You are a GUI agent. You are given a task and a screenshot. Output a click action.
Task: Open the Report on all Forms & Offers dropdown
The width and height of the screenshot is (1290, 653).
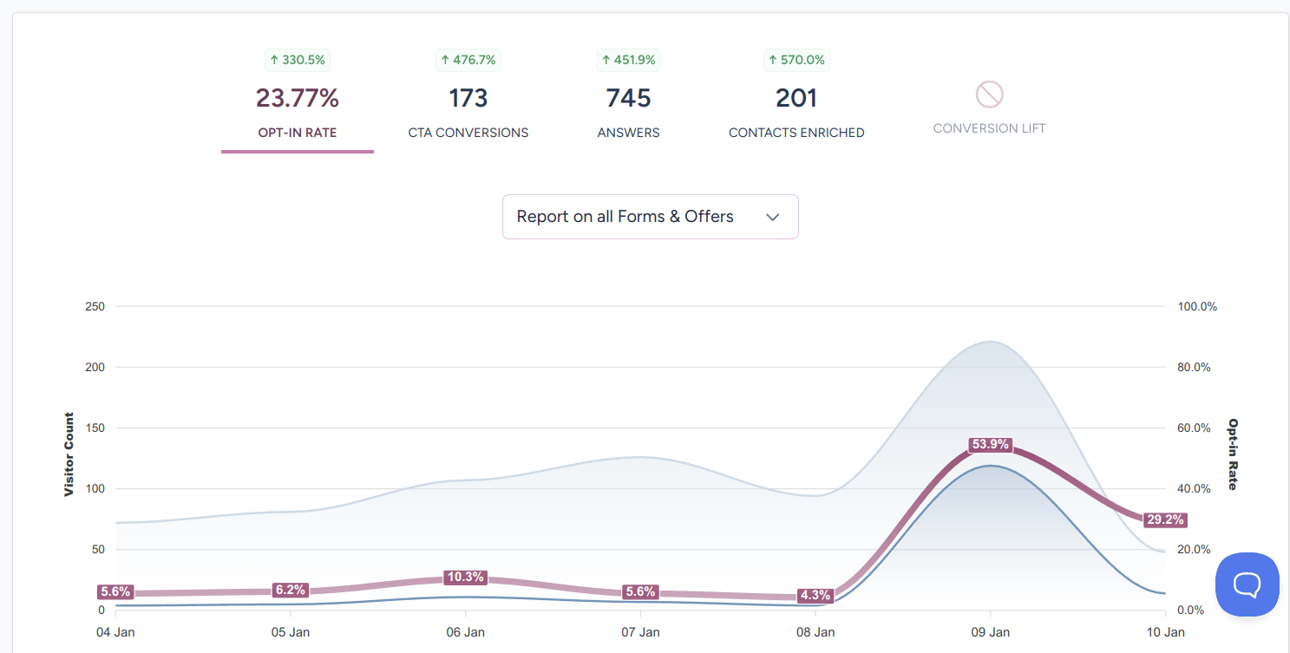pyautogui.click(x=625, y=217)
